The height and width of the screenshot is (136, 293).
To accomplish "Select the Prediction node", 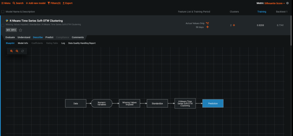I will pyautogui.click(x=213, y=103).
